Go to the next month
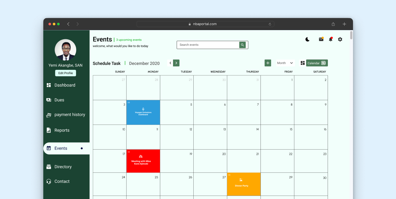 click(x=176, y=63)
